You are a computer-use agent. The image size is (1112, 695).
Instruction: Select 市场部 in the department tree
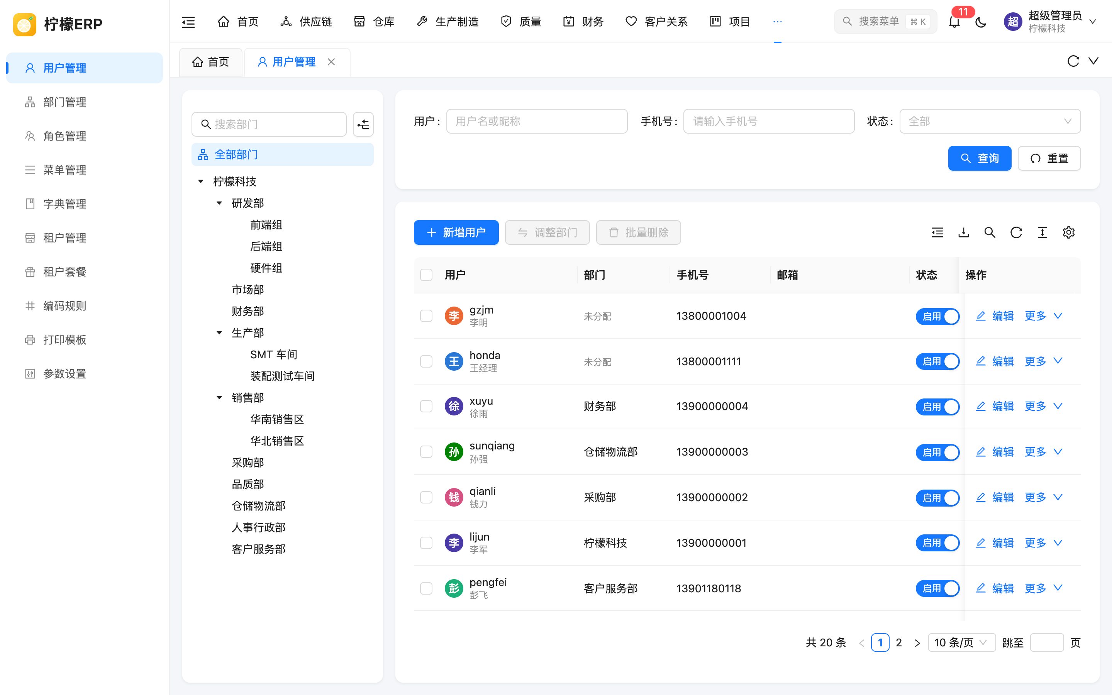click(247, 290)
